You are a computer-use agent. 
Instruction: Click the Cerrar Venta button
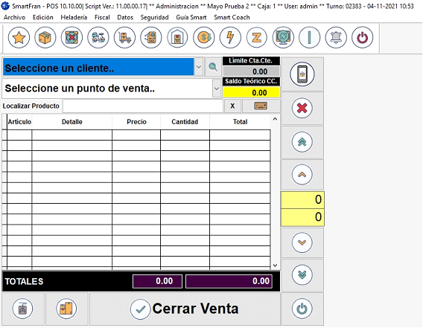click(185, 309)
